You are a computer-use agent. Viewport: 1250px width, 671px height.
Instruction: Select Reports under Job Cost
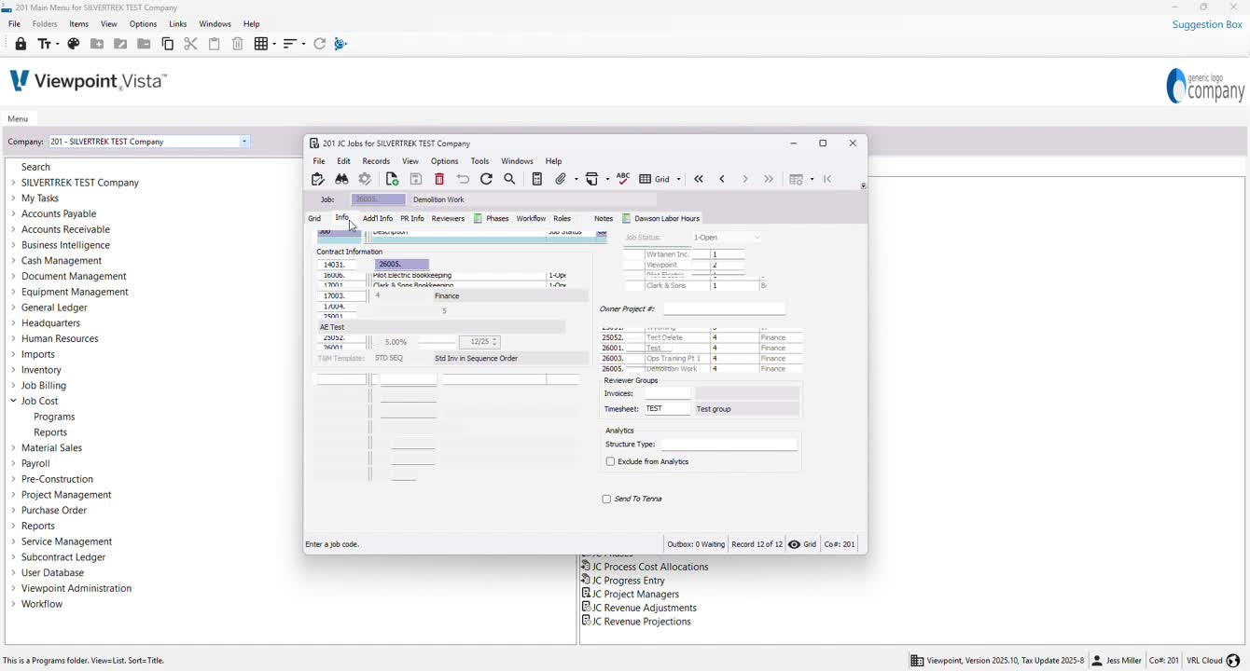[50, 432]
